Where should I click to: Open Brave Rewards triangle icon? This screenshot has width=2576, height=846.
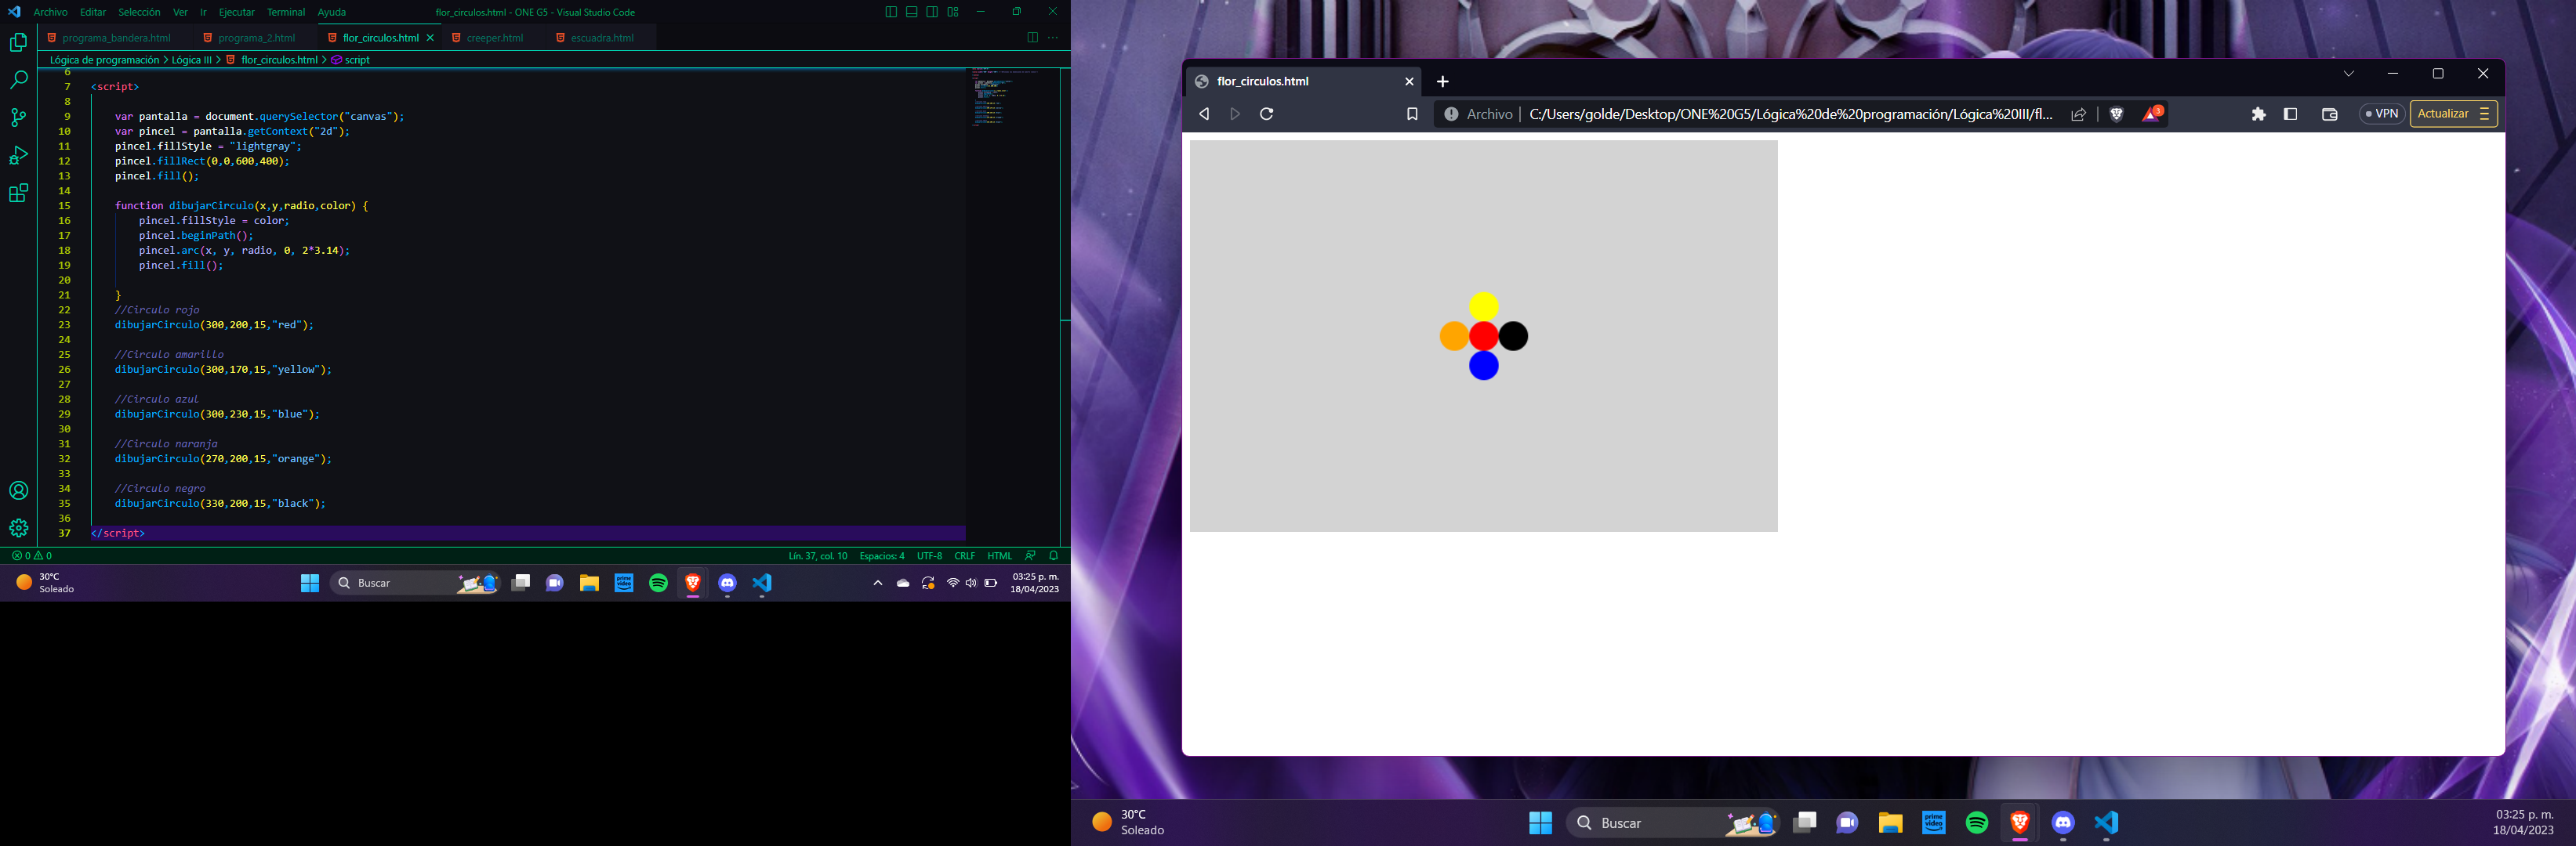pyautogui.click(x=2151, y=114)
